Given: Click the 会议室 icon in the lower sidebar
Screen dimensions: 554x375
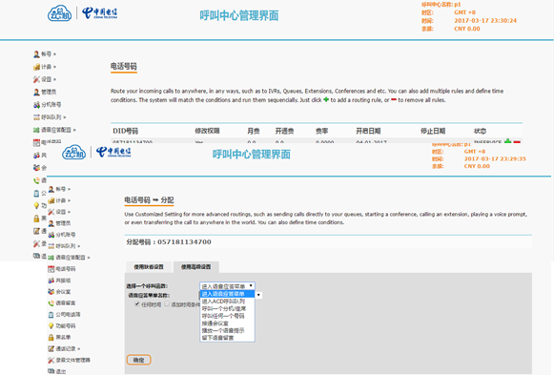Looking at the screenshot, I should click(x=51, y=292).
